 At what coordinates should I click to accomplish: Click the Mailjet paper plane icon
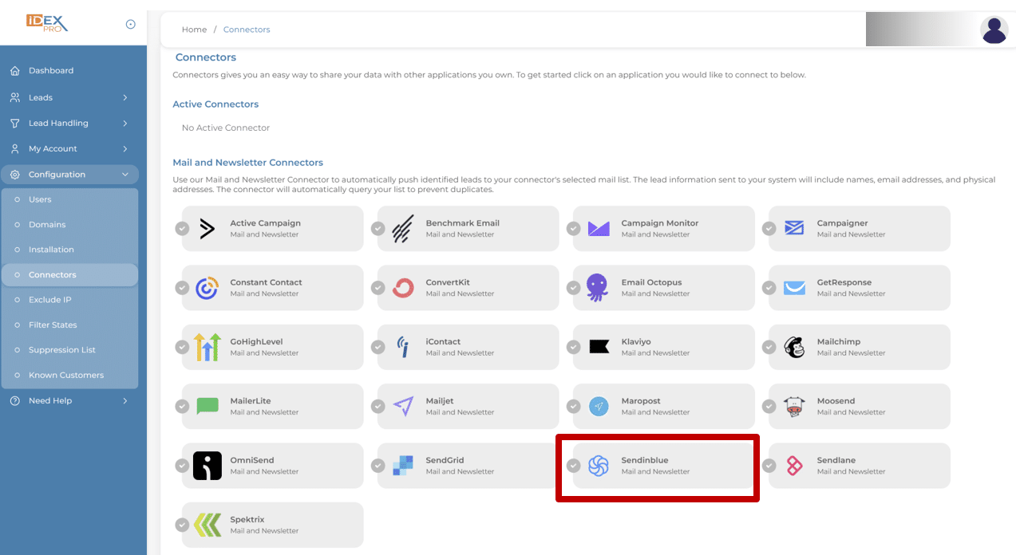click(403, 407)
